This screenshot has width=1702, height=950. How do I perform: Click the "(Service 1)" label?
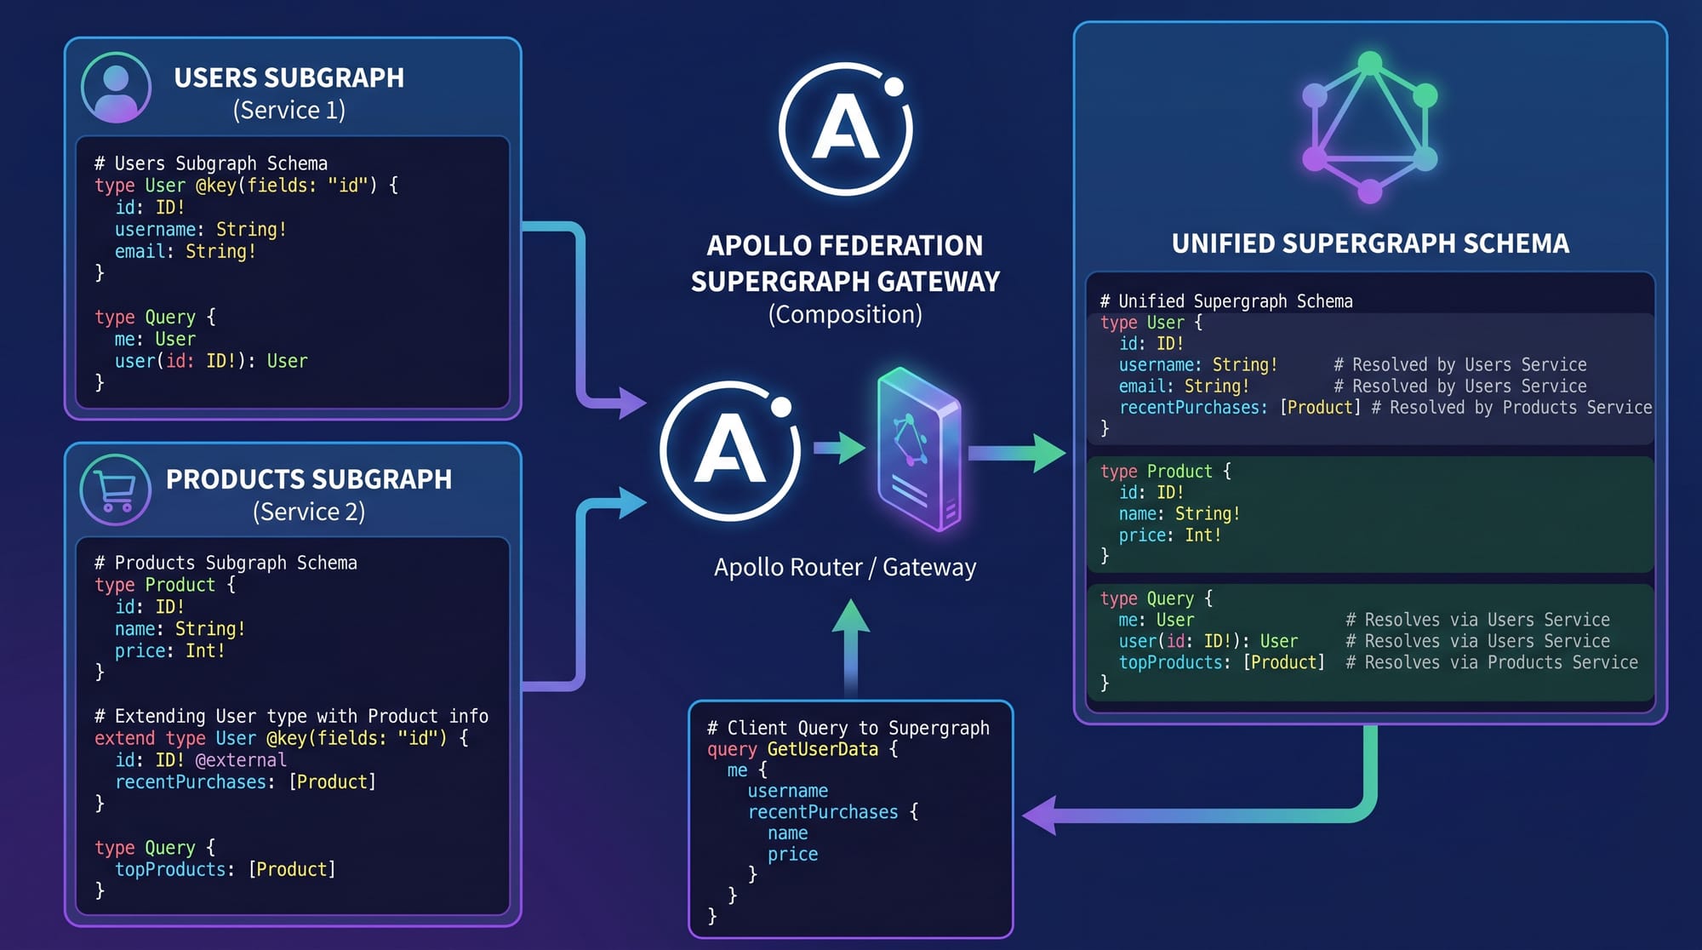click(289, 110)
